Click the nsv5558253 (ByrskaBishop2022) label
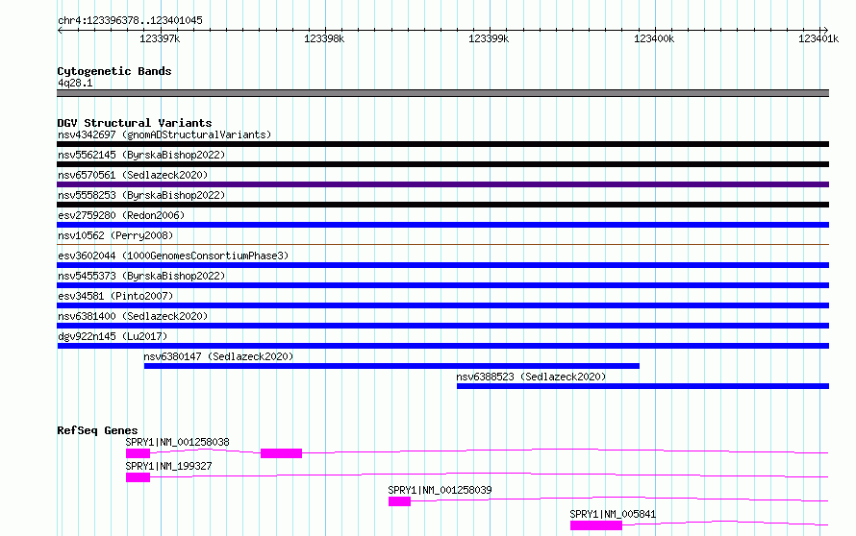Screen dimensions: 856x536 [x=141, y=195]
